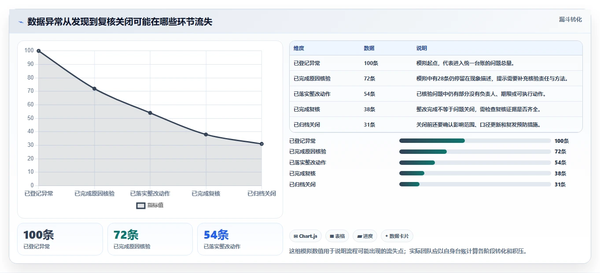Click the Chart.js tag chip
The width and height of the screenshot is (600, 273).
(x=306, y=236)
